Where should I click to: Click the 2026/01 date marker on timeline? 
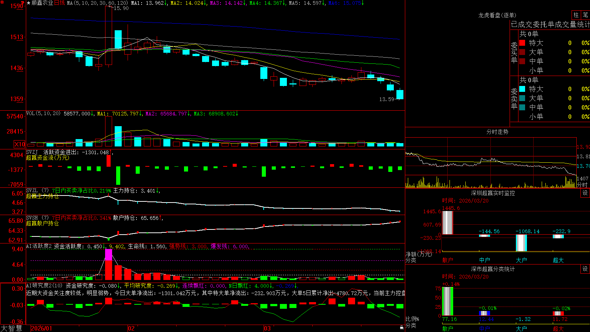pyautogui.click(x=41, y=328)
